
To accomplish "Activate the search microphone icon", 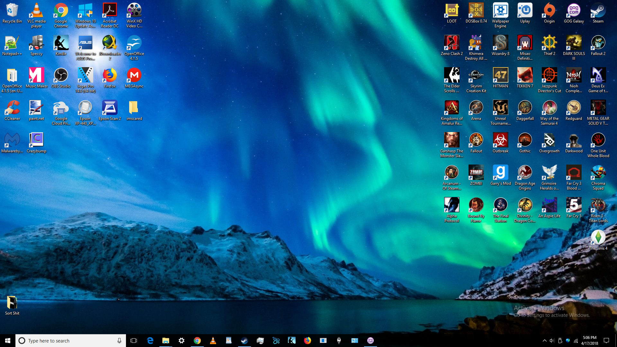I will tap(119, 341).
